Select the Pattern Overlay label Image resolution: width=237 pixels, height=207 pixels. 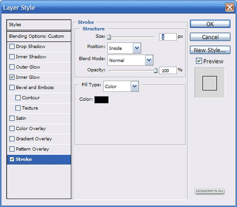pyautogui.click(x=33, y=149)
